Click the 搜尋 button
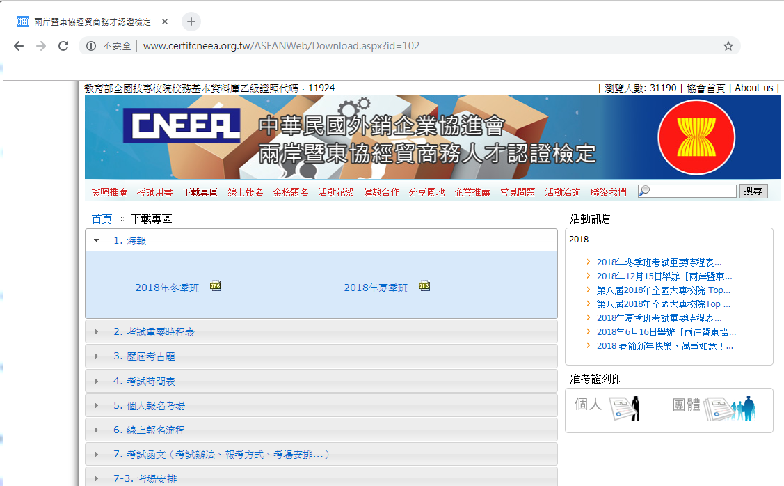Image resolution: width=784 pixels, height=486 pixels. coord(753,191)
